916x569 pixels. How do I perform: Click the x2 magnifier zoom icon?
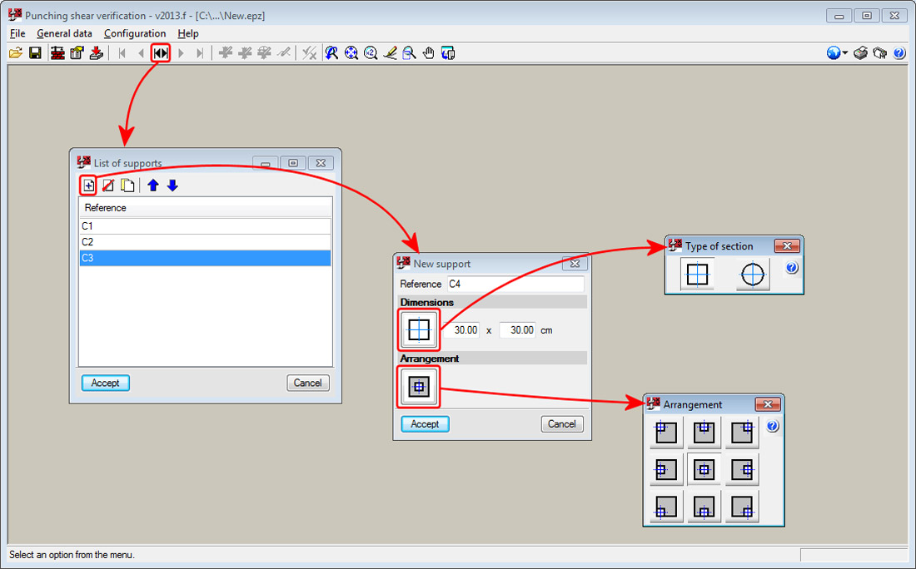tap(371, 53)
